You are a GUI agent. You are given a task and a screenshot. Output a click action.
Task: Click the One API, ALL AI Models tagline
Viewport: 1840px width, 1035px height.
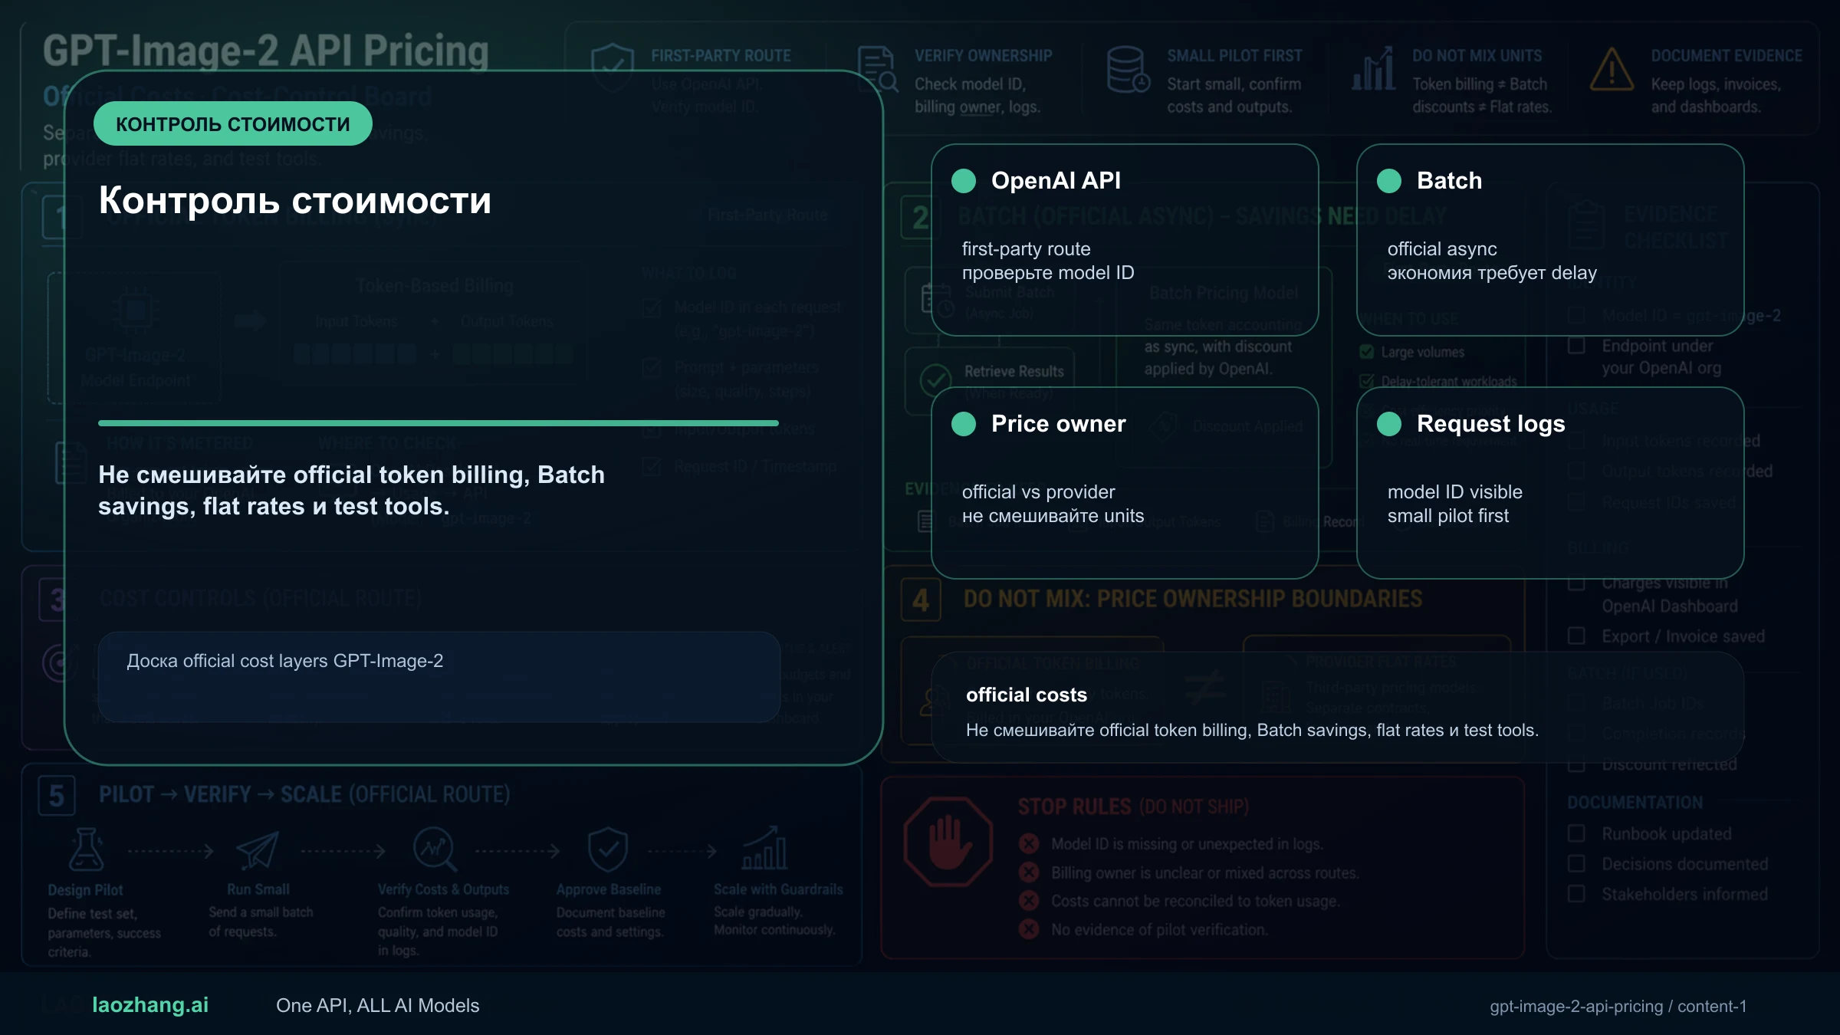[x=377, y=1005]
